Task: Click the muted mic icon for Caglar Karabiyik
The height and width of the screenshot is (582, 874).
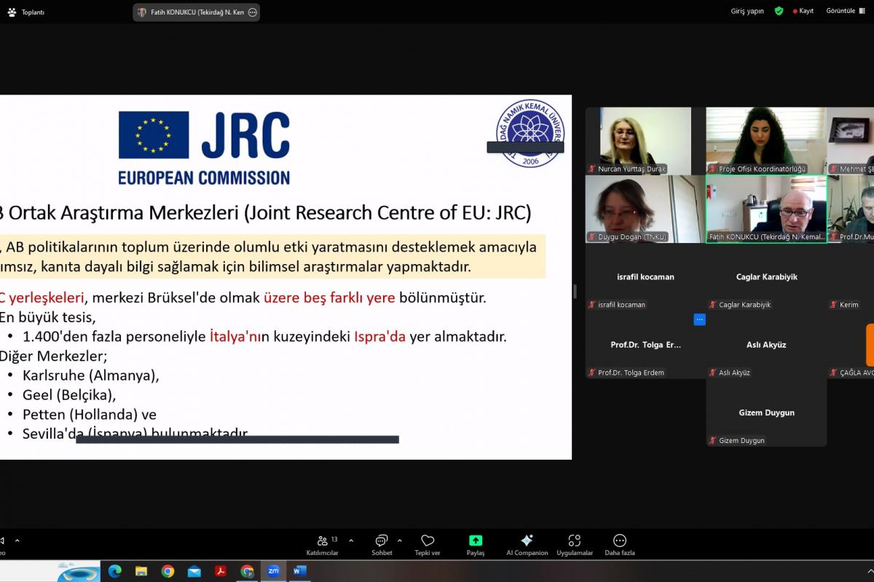Action: pos(713,305)
